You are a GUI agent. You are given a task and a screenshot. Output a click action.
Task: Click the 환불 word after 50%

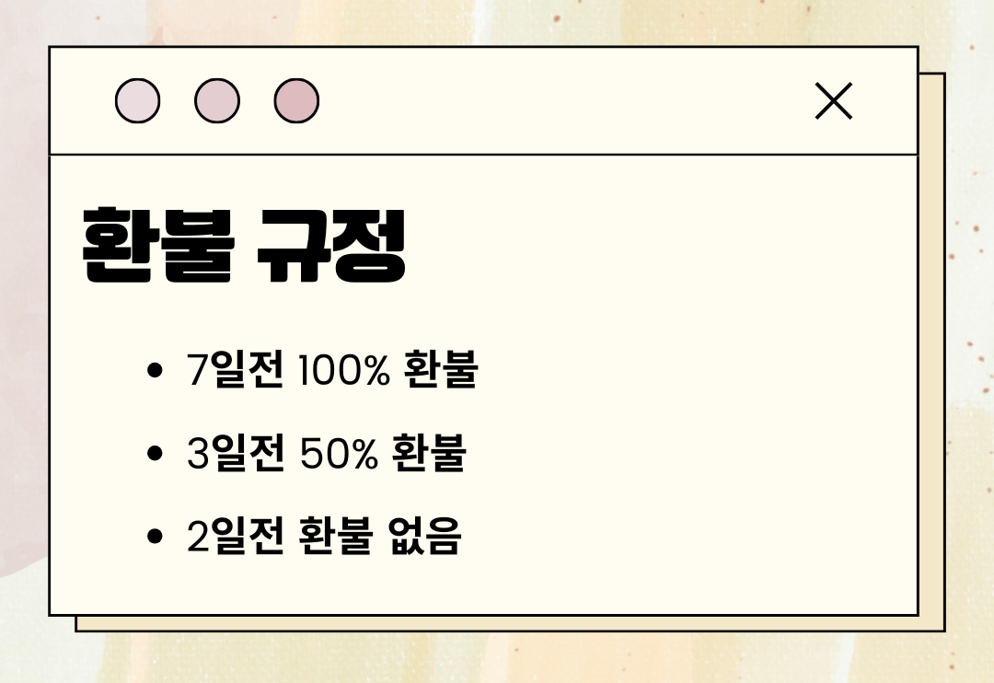point(429,452)
